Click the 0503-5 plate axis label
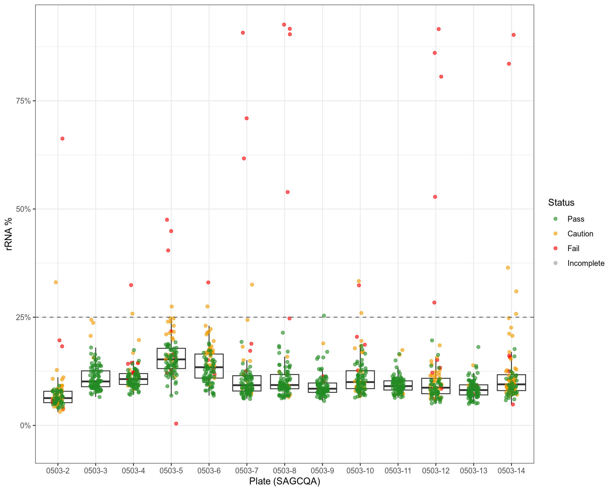Image resolution: width=614 pixels, height=491 pixels. [x=171, y=471]
